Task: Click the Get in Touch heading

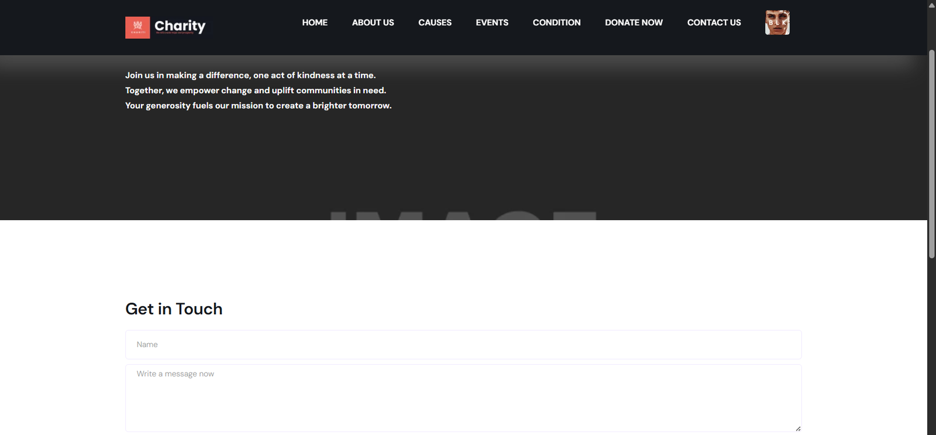Action: tap(174, 309)
